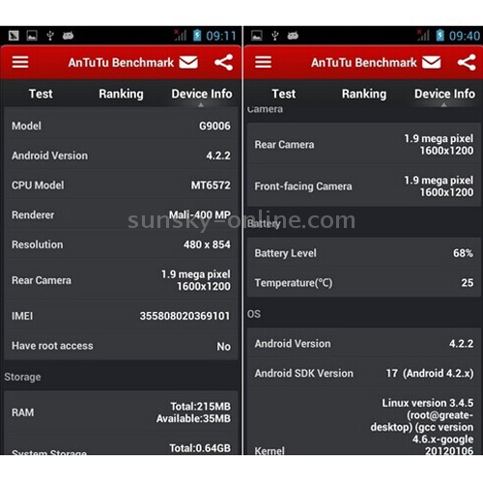The height and width of the screenshot is (483, 483).
Task: Select Device Info tab on right screen
Action: [444, 94]
